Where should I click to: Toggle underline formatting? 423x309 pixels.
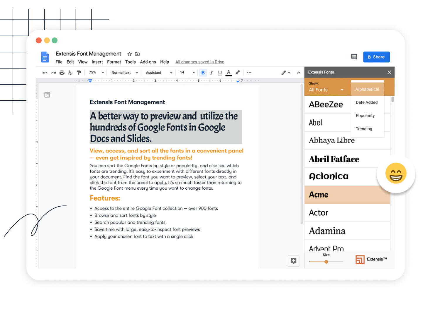[x=220, y=72]
